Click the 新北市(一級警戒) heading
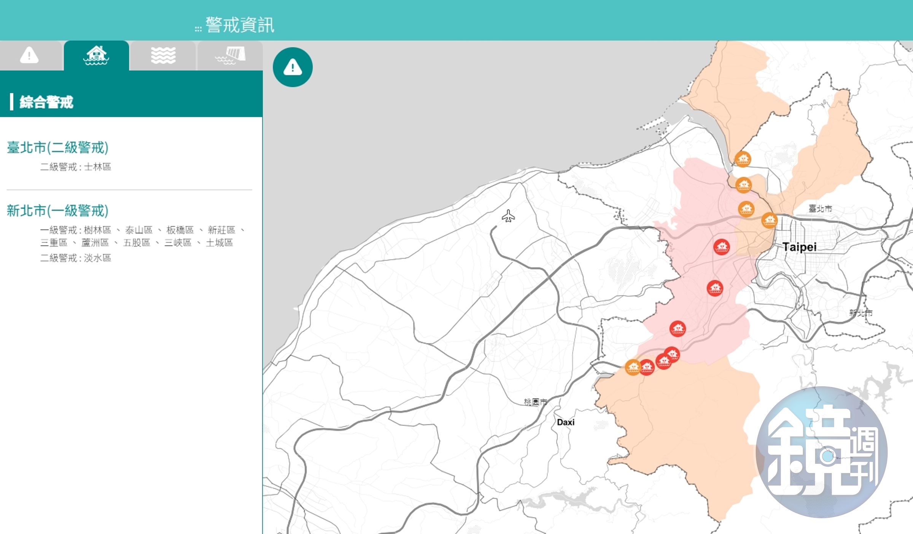The image size is (913, 534). (x=57, y=210)
